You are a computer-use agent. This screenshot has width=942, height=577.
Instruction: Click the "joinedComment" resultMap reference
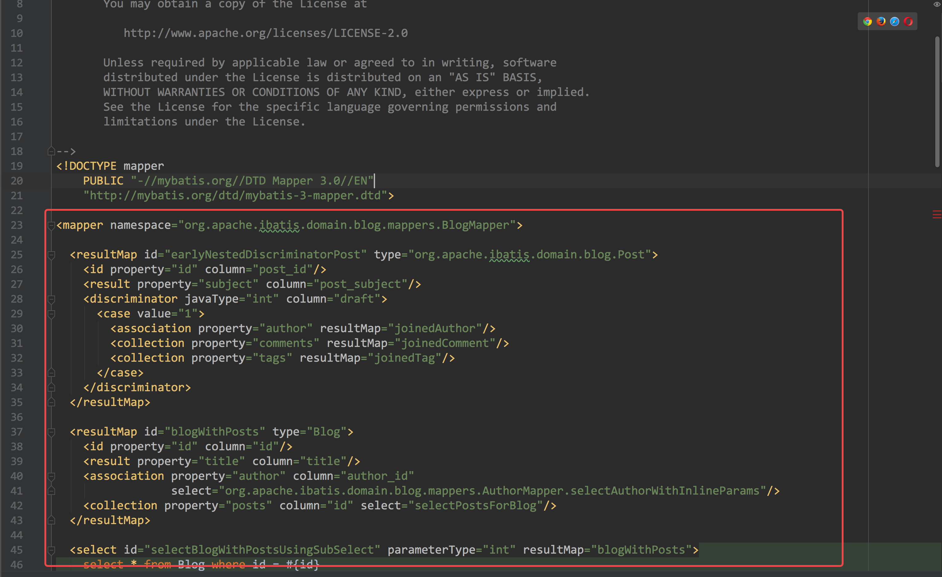coord(445,343)
